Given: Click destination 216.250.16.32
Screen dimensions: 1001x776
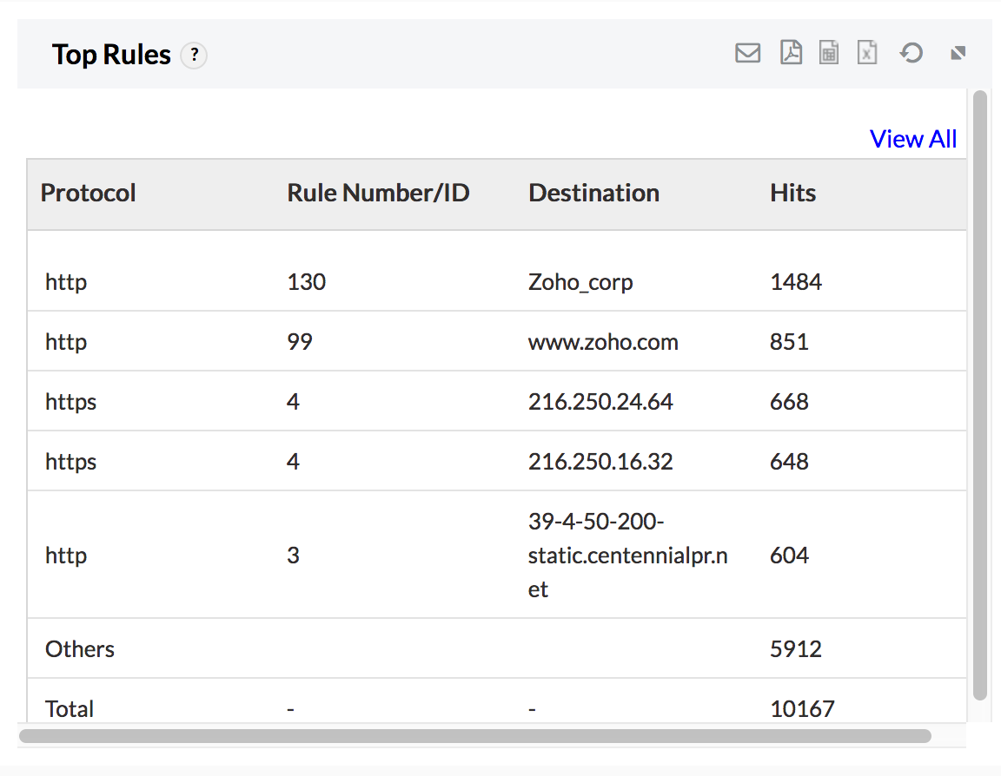Looking at the screenshot, I should (x=600, y=462).
